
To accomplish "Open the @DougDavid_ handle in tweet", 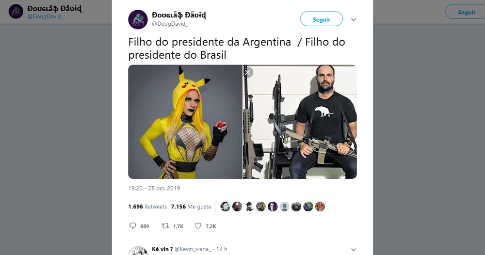I will pos(169,24).
